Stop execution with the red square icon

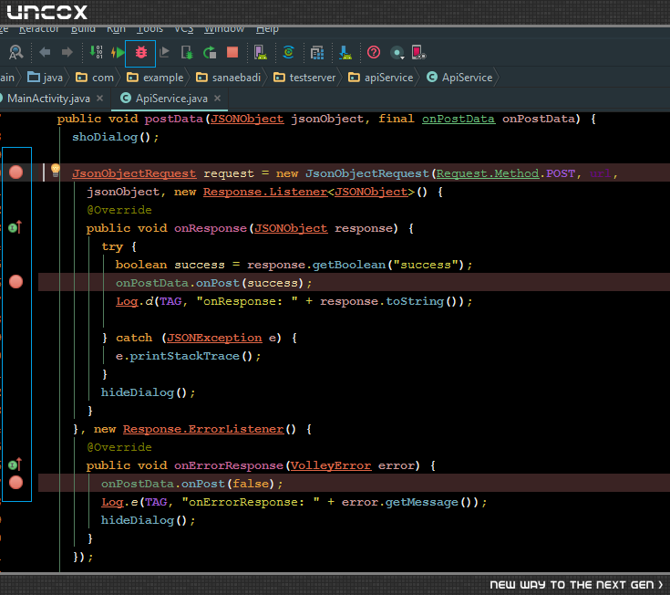click(232, 53)
